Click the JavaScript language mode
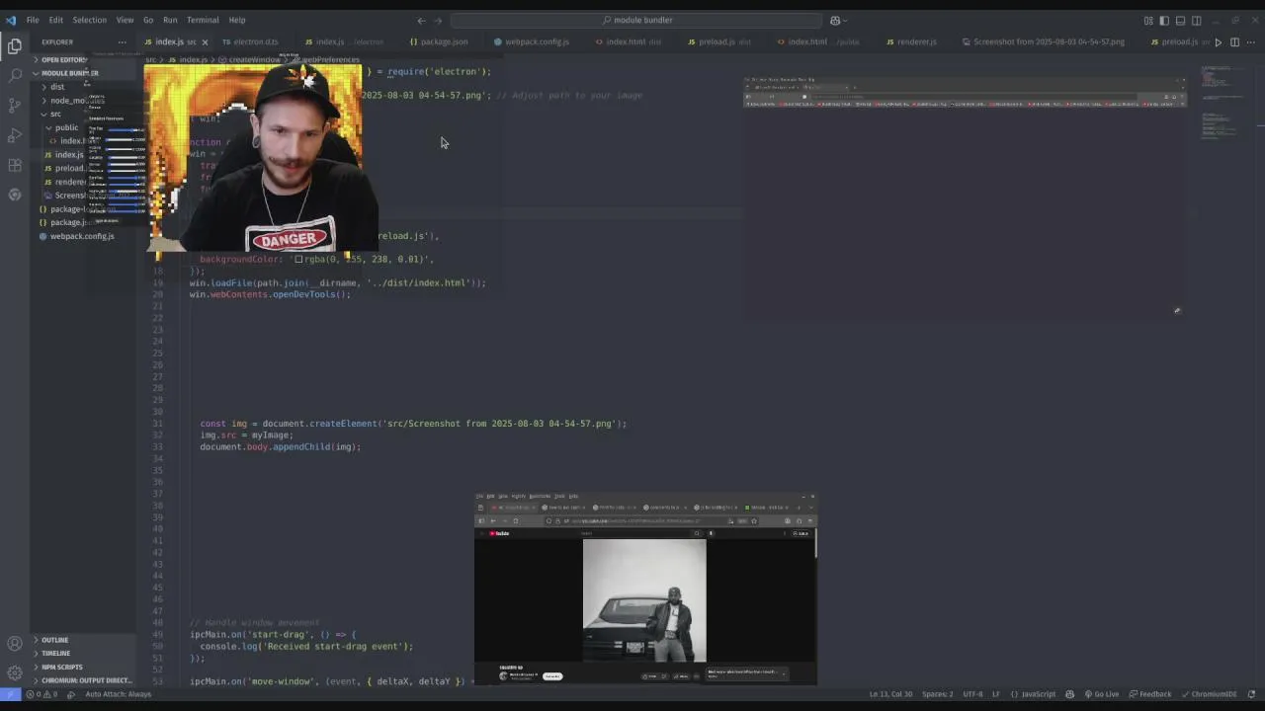 pyautogui.click(x=1033, y=694)
